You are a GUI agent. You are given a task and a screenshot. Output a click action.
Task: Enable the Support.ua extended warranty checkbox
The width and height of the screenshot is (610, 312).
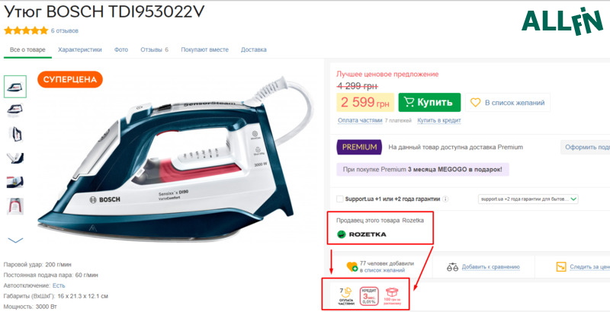[x=339, y=199]
